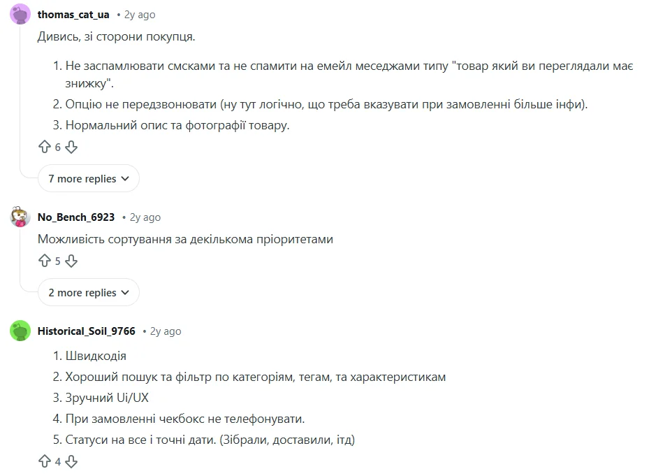Viewport: 649px width, 476px height.
Task: Select No_Bench_6923's red avatar
Action: tap(20, 217)
